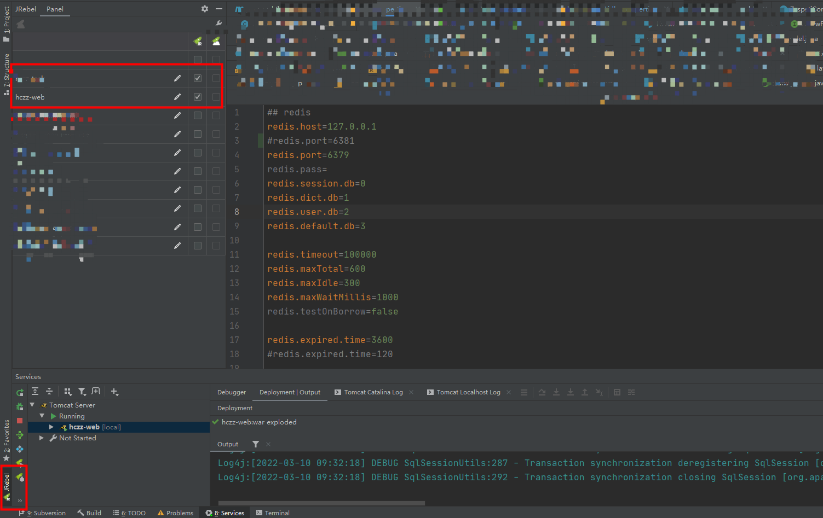Expand the hczz-web [local] node

[51, 427]
